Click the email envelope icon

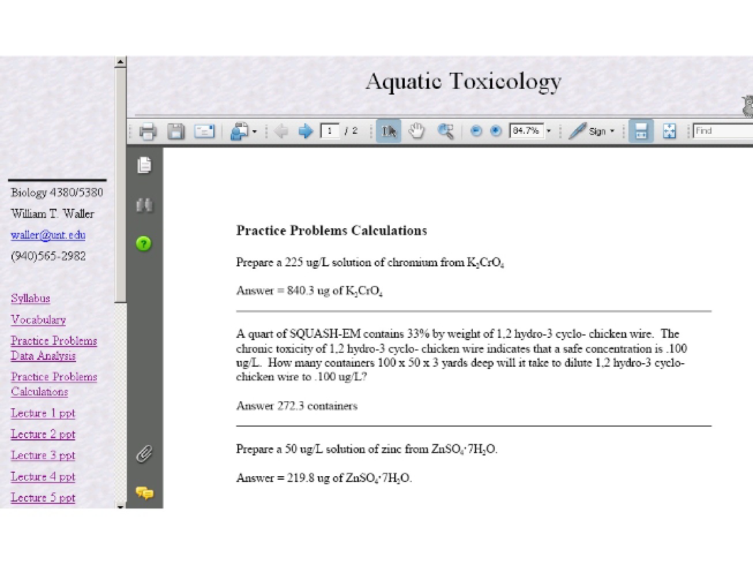coord(204,131)
